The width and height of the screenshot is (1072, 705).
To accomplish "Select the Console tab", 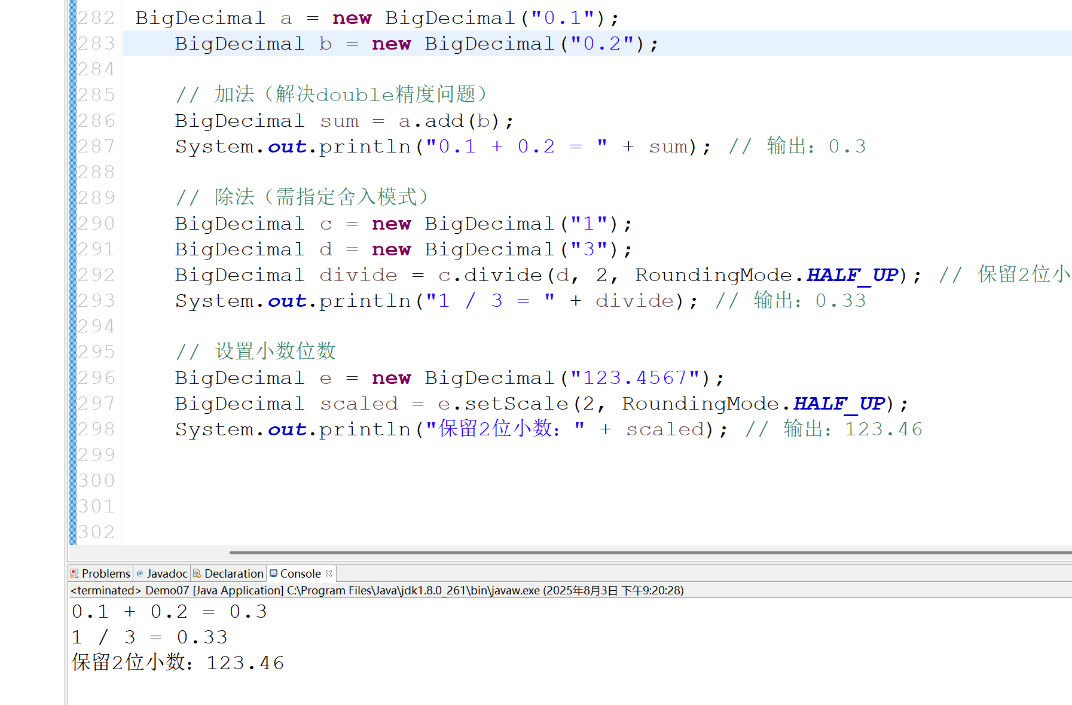I will click(x=301, y=573).
